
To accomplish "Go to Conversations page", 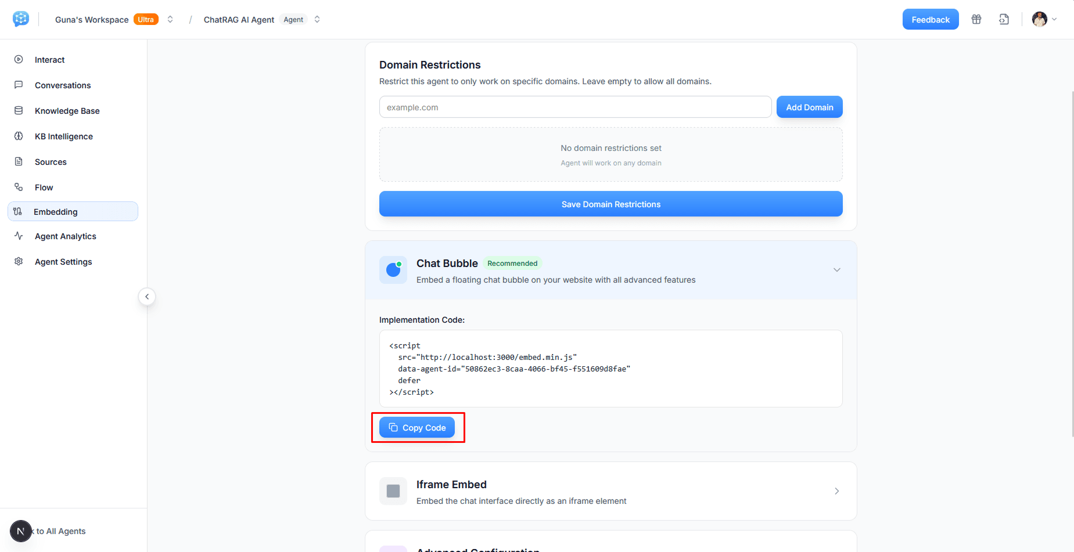I will point(73,85).
